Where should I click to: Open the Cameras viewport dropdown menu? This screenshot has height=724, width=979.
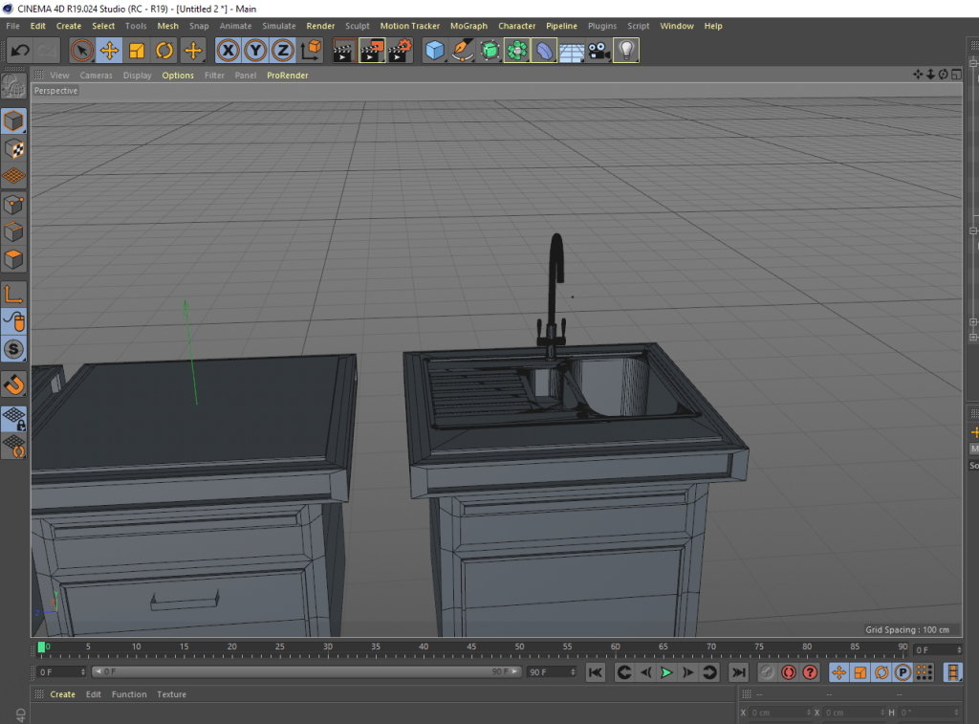click(x=96, y=76)
